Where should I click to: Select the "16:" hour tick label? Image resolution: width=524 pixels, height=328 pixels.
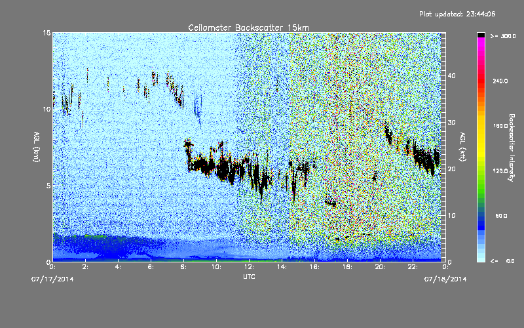pyautogui.click(x=314, y=267)
